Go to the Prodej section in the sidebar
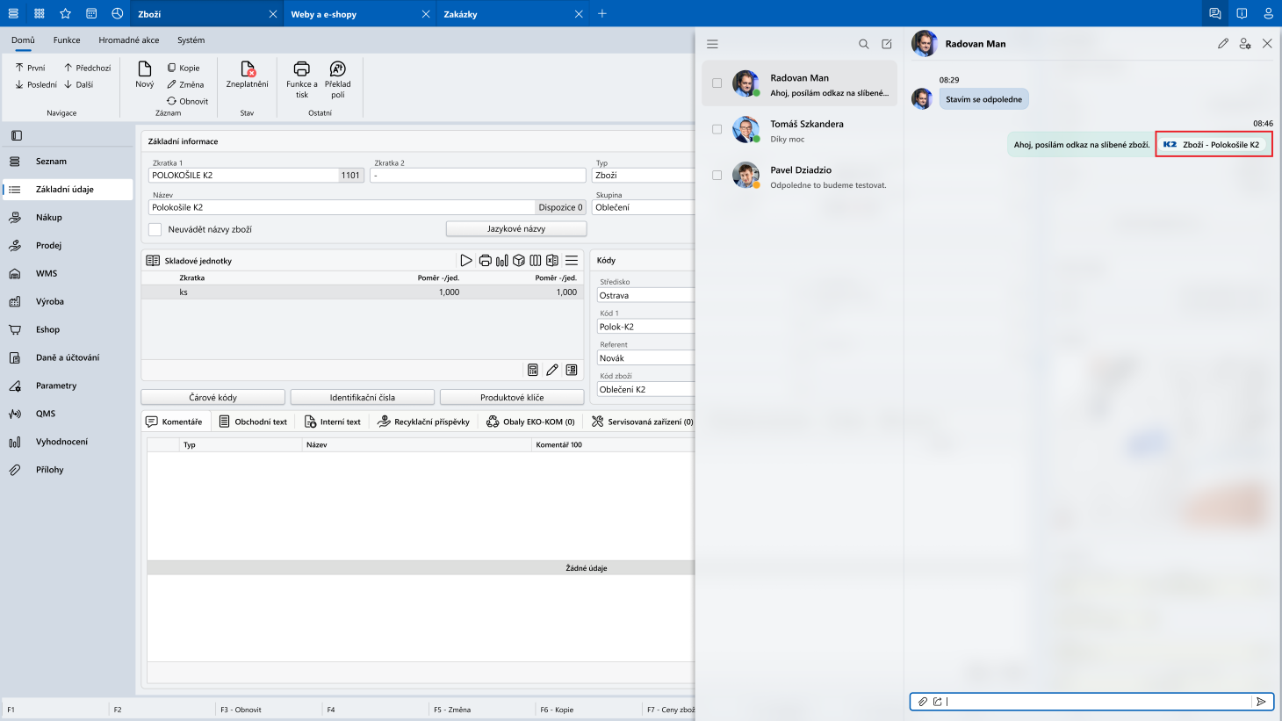 click(67, 246)
